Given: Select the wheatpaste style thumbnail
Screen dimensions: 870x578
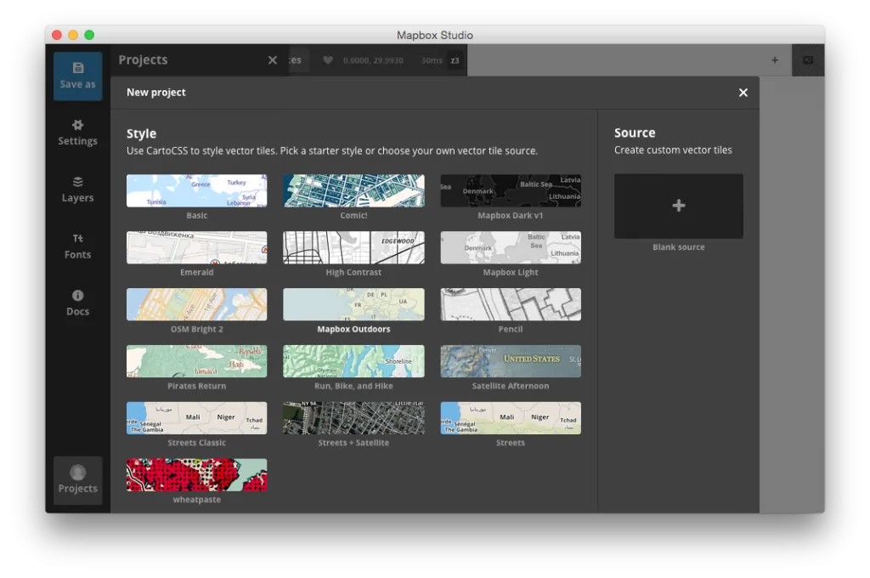Looking at the screenshot, I should (196, 475).
